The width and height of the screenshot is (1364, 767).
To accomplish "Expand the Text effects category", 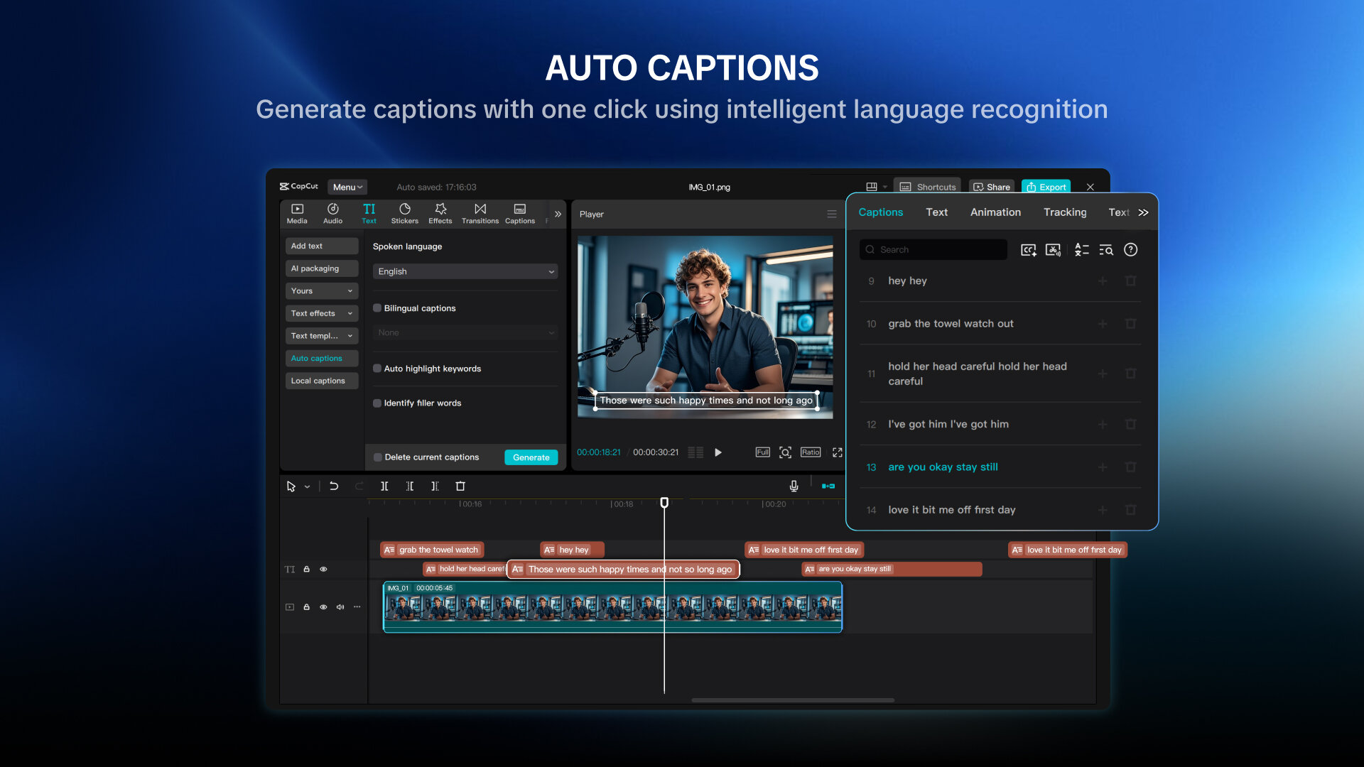I will point(322,313).
